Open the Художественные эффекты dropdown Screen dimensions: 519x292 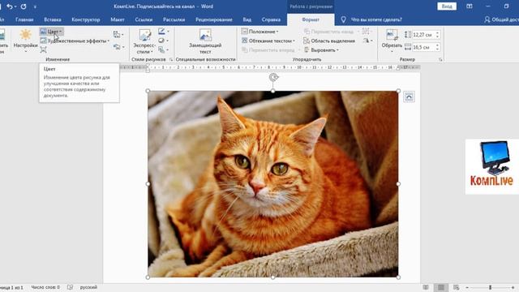(75, 41)
